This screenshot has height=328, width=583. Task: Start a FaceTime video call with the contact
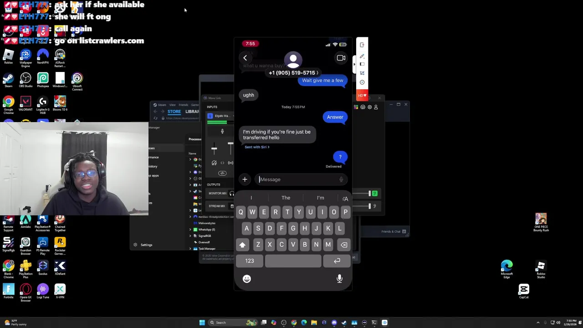tap(341, 58)
